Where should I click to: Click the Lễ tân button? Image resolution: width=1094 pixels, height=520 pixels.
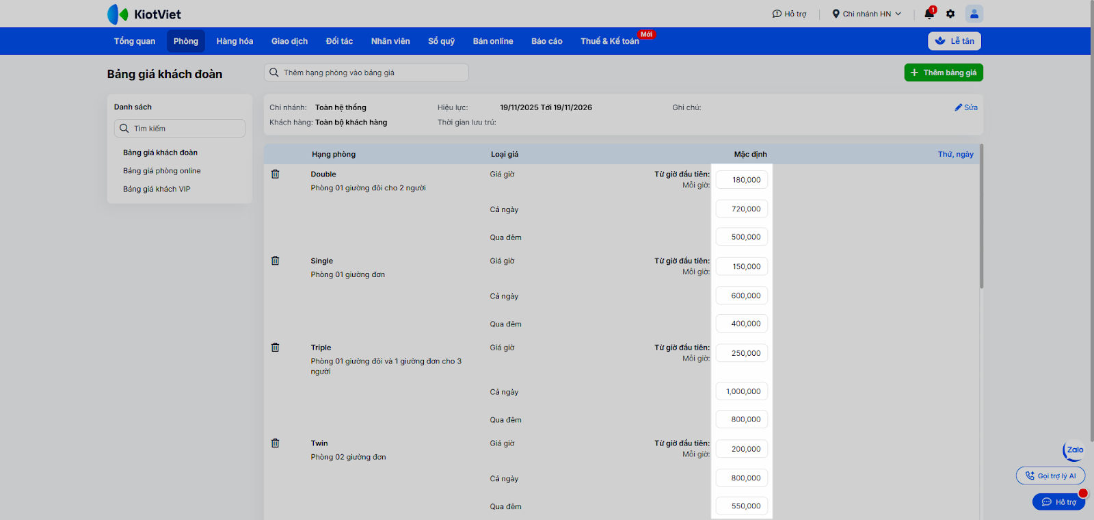[955, 41]
